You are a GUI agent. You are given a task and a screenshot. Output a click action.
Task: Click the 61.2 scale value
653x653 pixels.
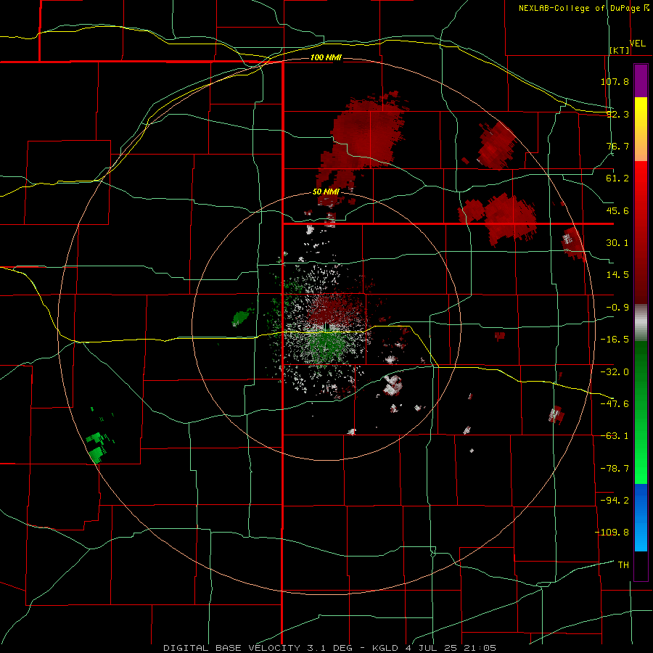617,178
